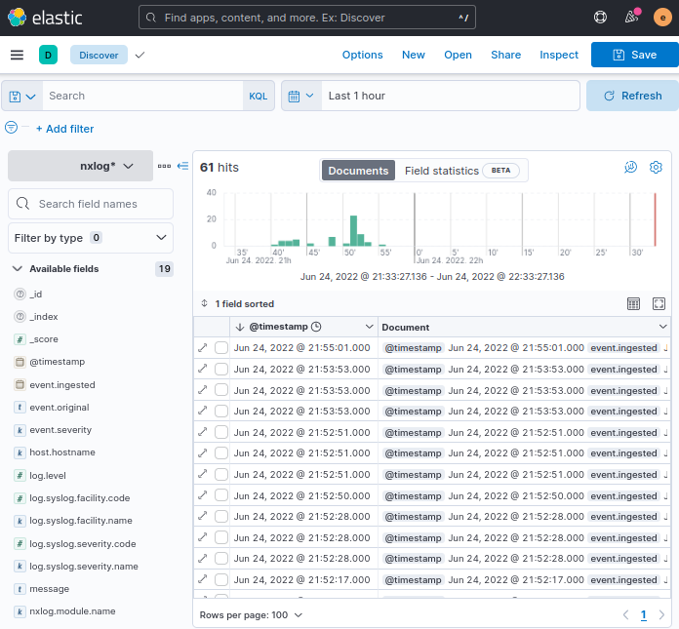Open Rows per page: 100 selector
The height and width of the screenshot is (629, 679).
(251, 615)
